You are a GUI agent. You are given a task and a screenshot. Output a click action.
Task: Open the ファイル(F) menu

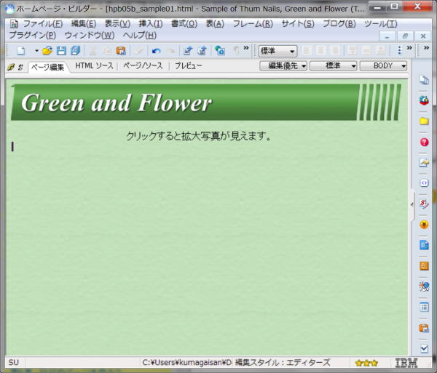click(x=42, y=24)
